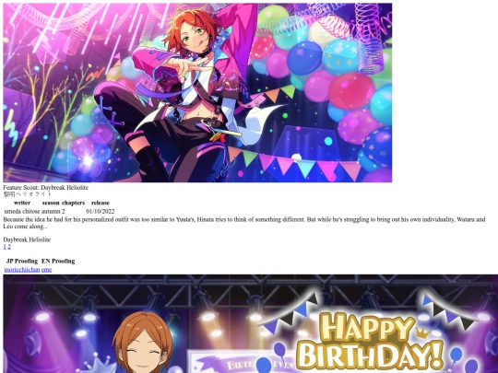Click the 'autumn' season cell
498x373 pixels.
click(51, 211)
